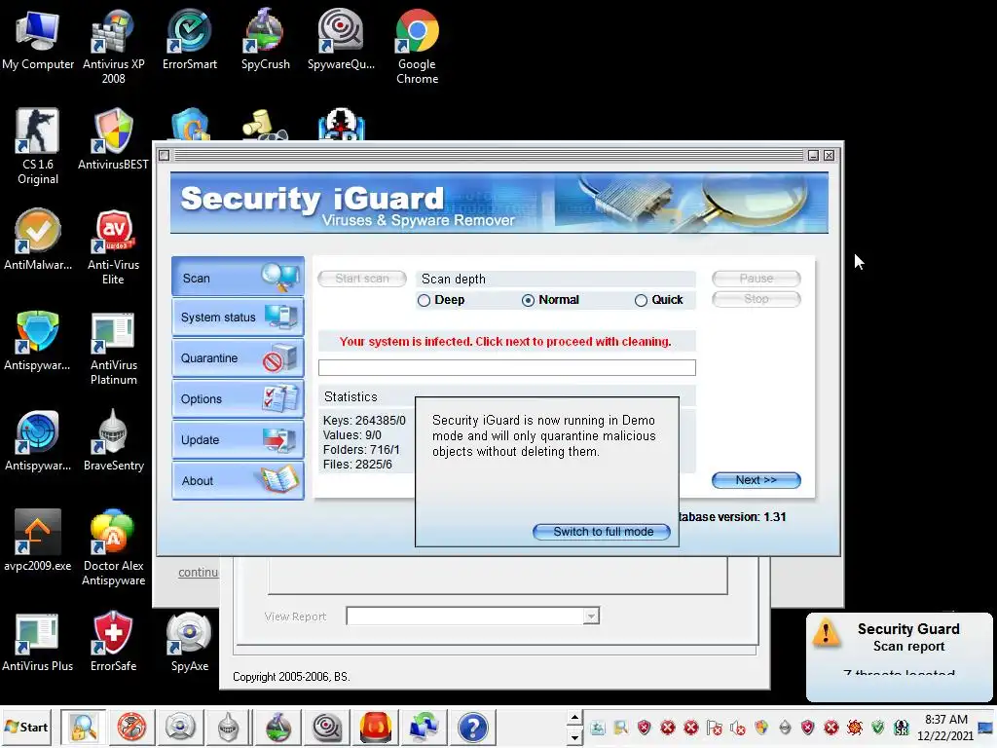
Task: Open the About section
Action: [238, 481]
